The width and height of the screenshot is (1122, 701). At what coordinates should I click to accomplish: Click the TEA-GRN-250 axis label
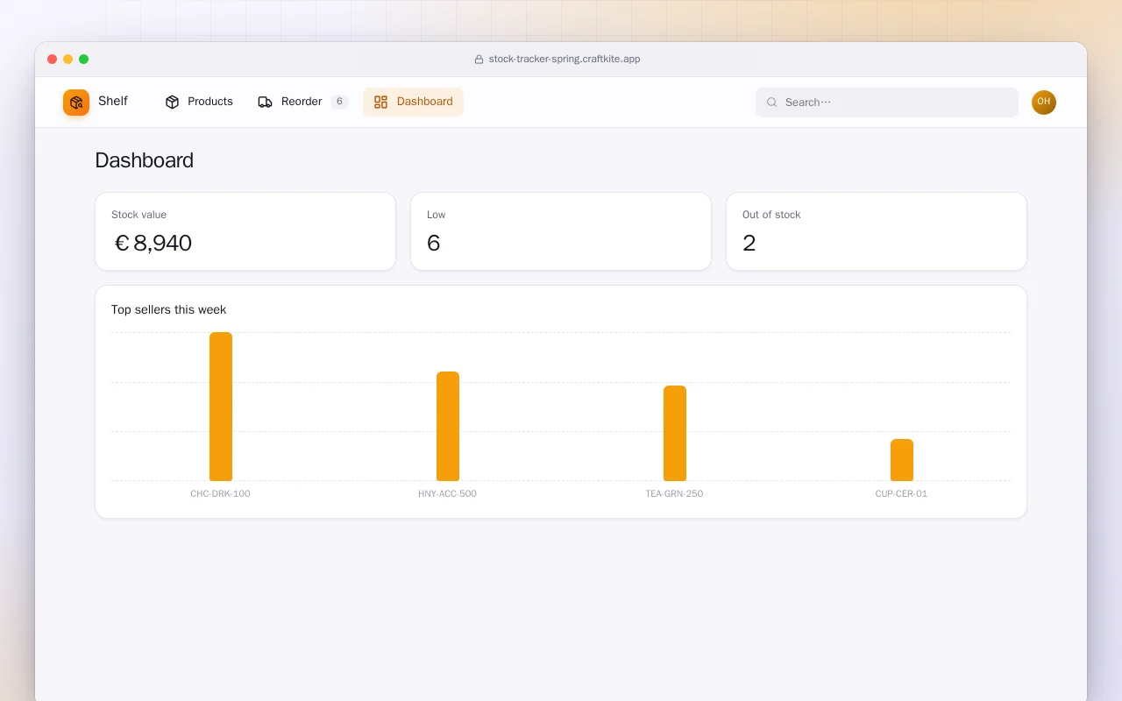pos(674,493)
